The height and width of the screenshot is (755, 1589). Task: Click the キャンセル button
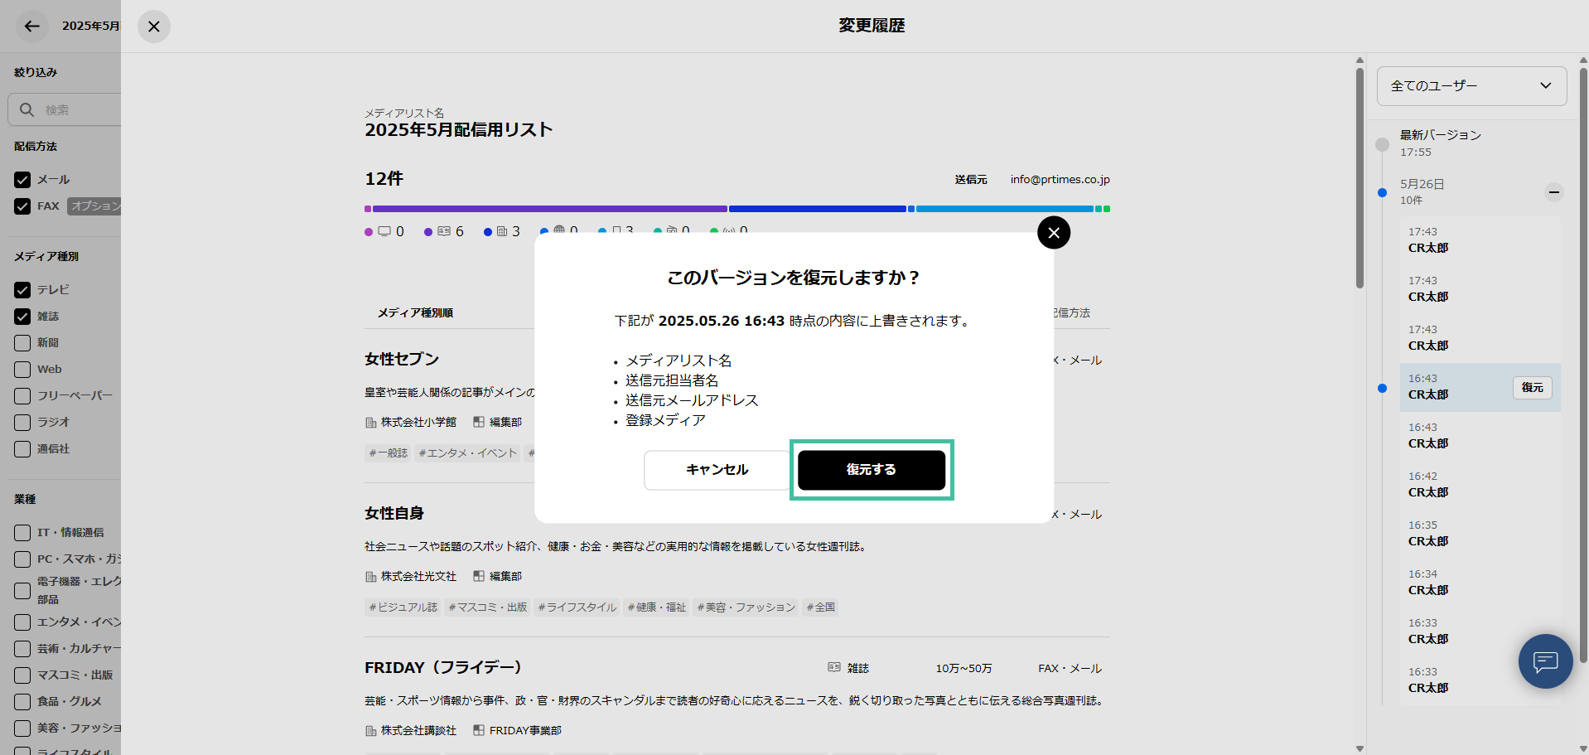point(717,470)
